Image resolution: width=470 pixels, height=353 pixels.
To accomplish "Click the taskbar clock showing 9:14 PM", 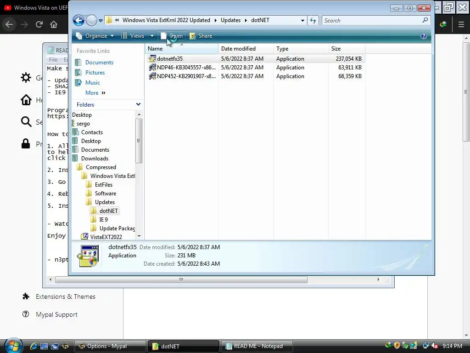I will tap(452, 346).
